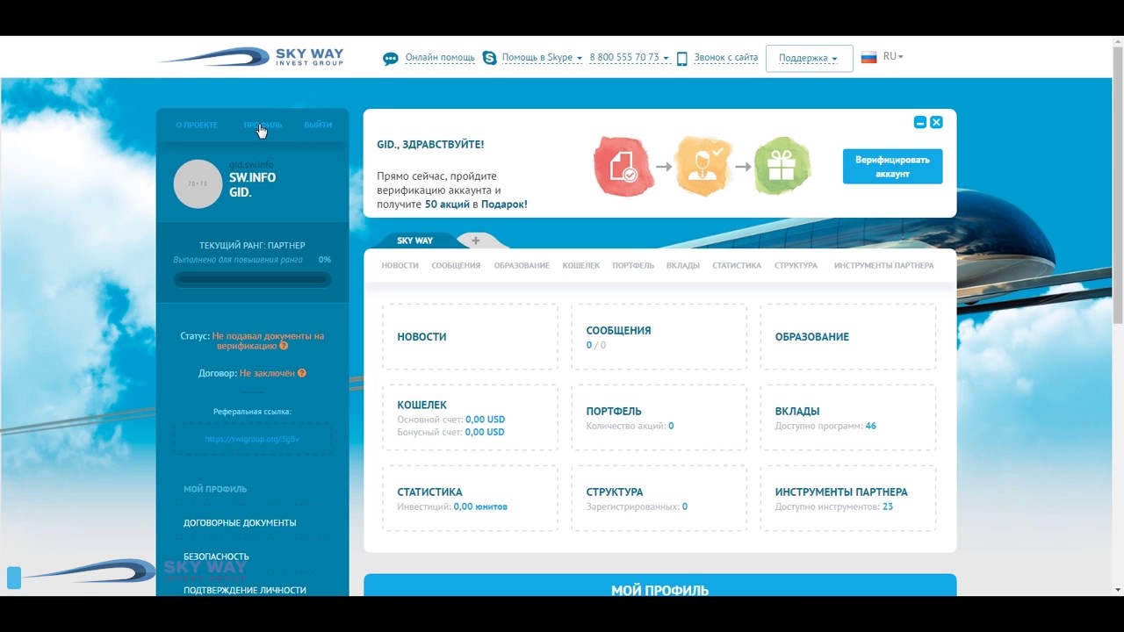Click the question mark next to verification status
This screenshot has height=632, width=1124.
(x=284, y=347)
